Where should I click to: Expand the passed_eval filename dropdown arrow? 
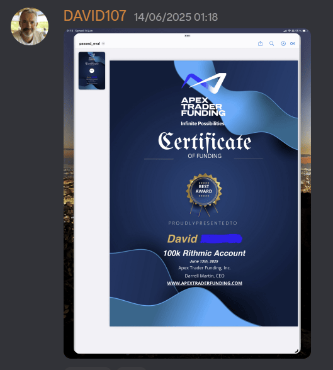point(103,43)
